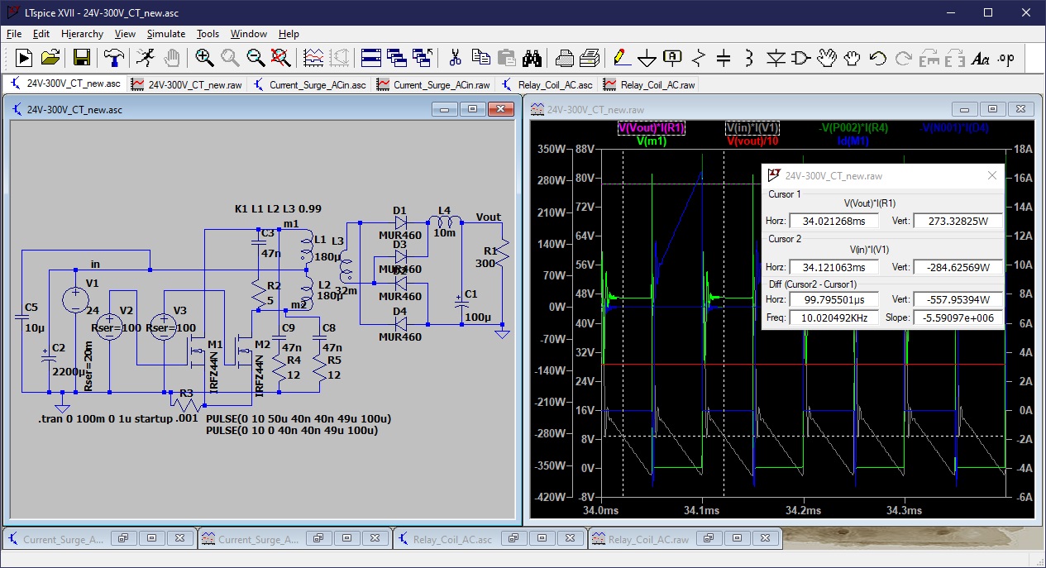Click the Tile Windows toolbar icon

[x=370, y=58]
